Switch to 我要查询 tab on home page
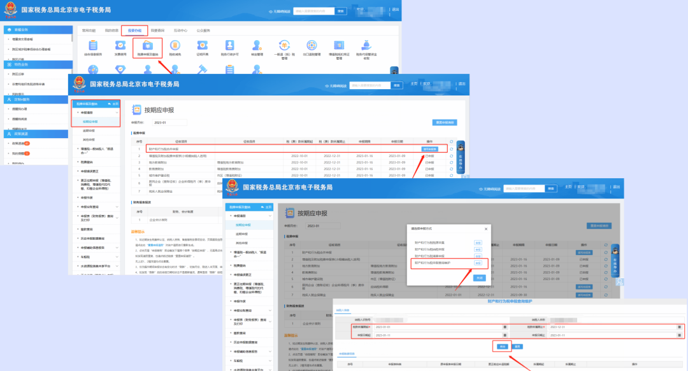Screen dimensions: 688x371 tap(157, 31)
